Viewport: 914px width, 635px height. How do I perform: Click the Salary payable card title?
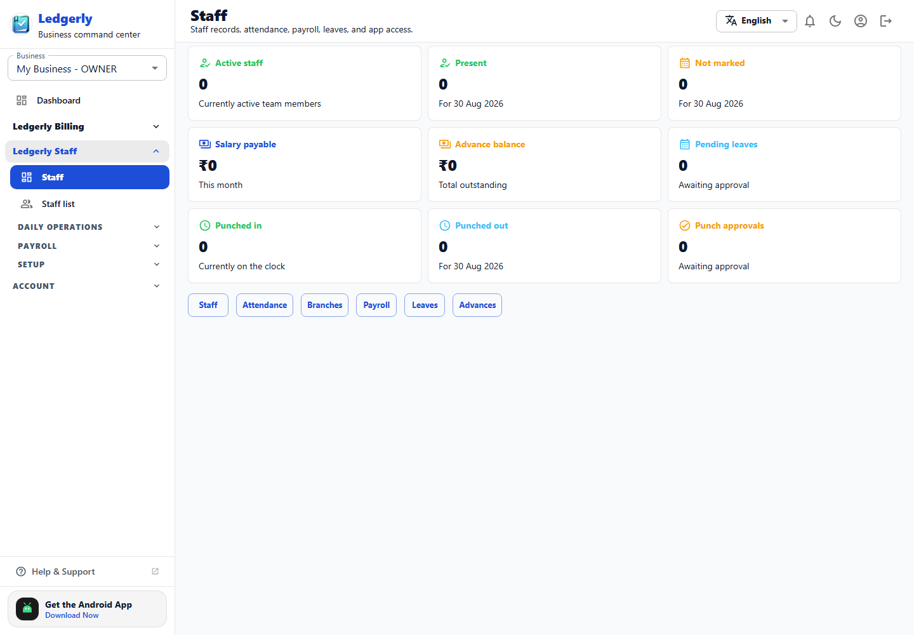246,144
